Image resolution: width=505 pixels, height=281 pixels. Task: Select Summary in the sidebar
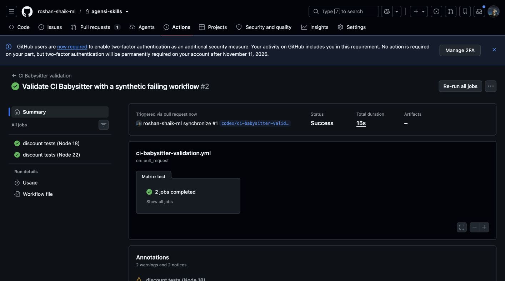pyautogui.click(x=60, y=112)
